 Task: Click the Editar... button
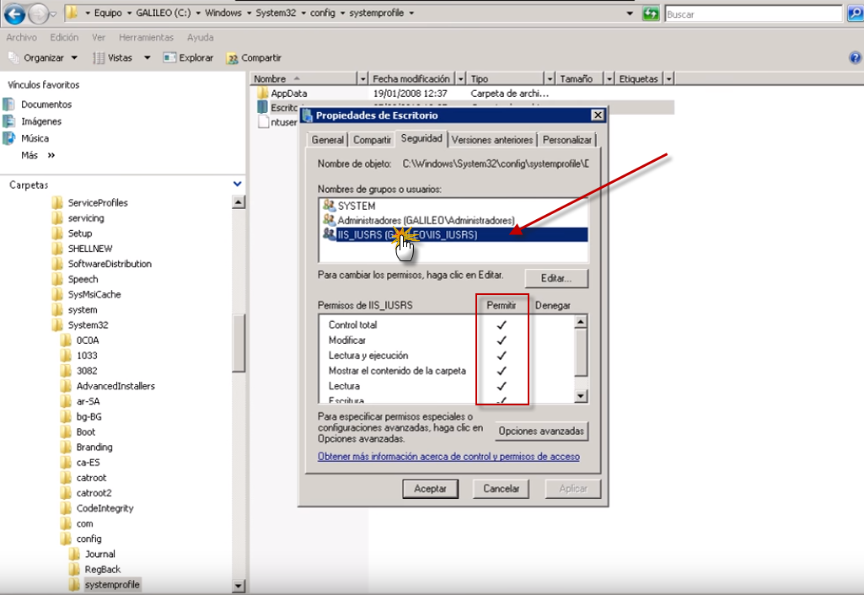pyautogui.click(x=556, y=278)
